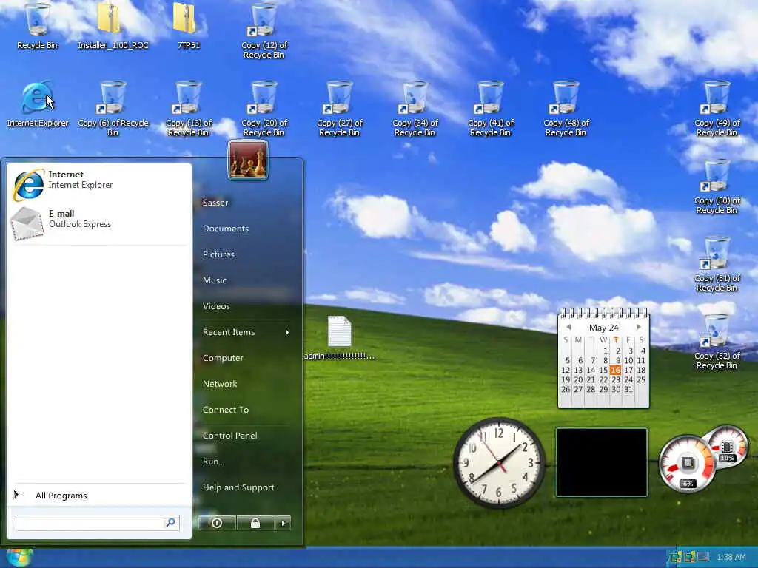Click the May 24 calendar header
The height and width of the screenshot is (568, 758).
coord(603,328)
